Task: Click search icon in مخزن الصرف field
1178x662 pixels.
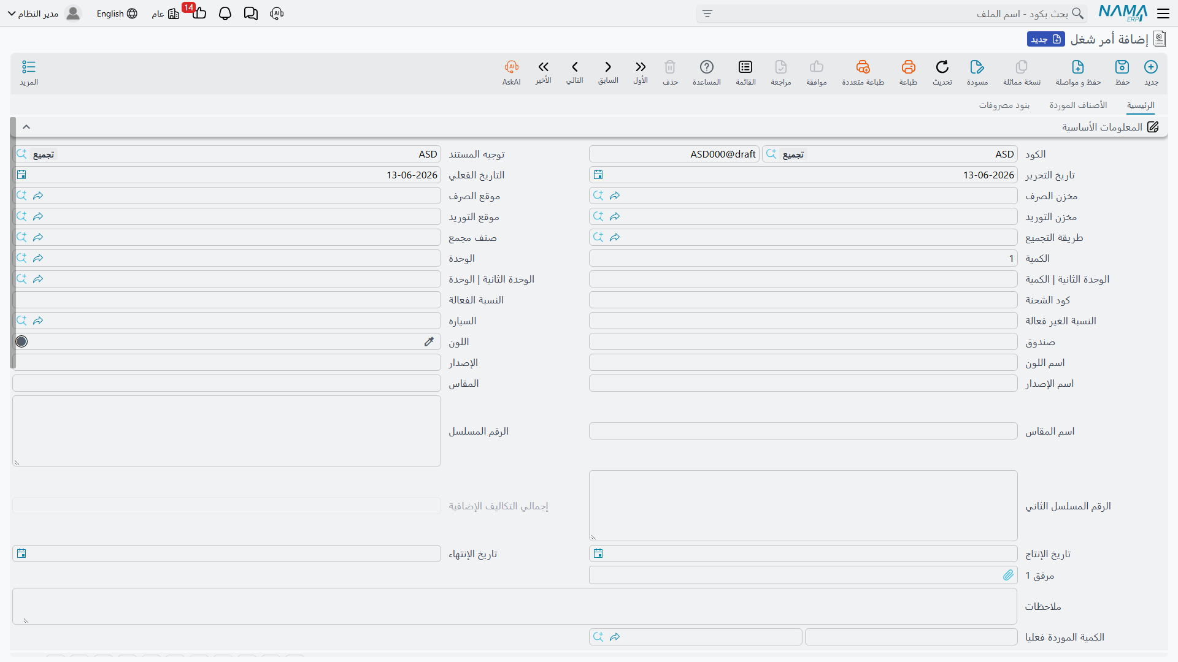Action: [x=598, y=196]
